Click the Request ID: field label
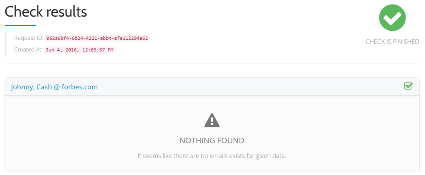Image resolution: width=425 pixels, height=175 pixels. (x=29, y=38)
